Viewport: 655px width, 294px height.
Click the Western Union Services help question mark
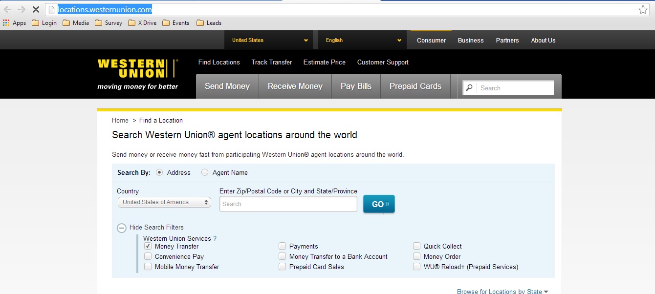click(x=215, y=238)
